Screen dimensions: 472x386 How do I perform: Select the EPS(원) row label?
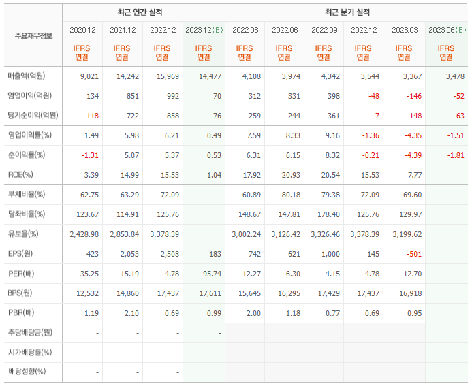point(20,254)
